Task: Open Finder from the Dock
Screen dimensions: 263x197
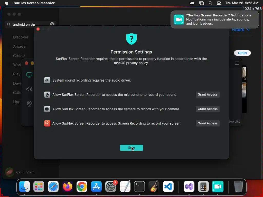Action: pos(24,186)
